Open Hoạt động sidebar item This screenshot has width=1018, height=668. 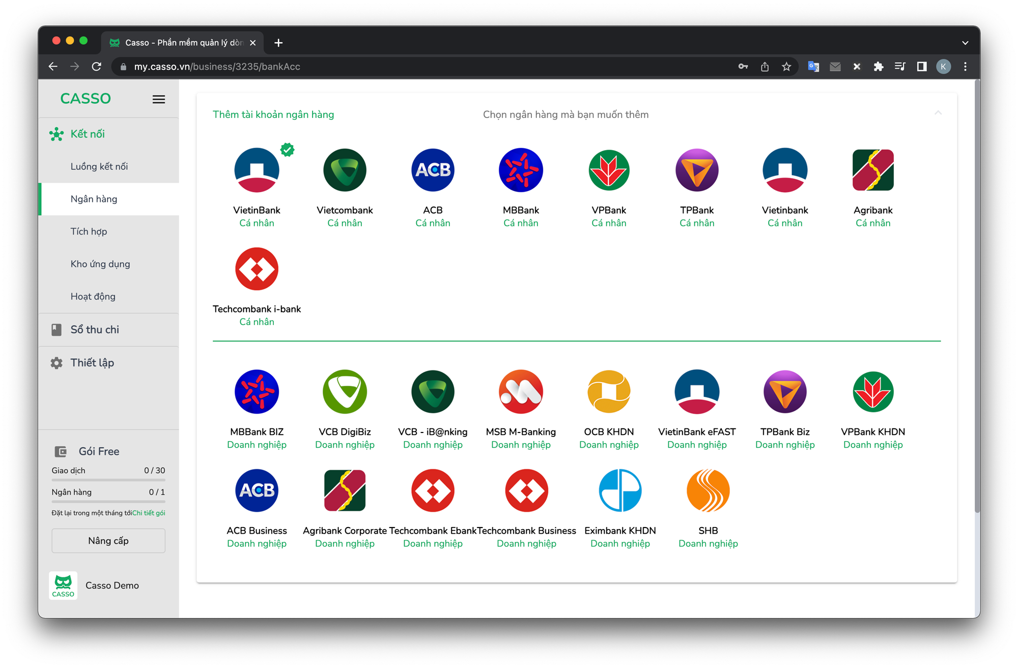pos(108,297)
